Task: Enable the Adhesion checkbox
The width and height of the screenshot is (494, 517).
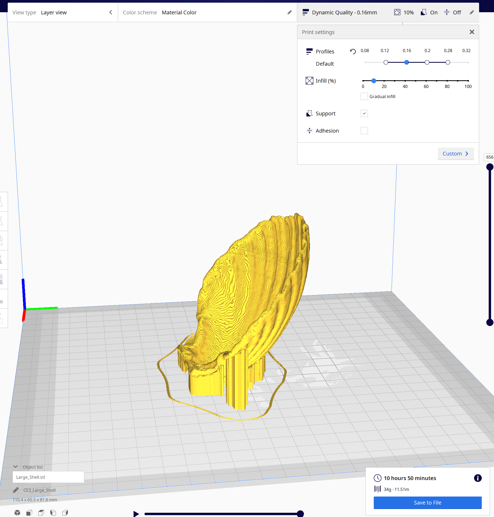Action: point(364,131)
